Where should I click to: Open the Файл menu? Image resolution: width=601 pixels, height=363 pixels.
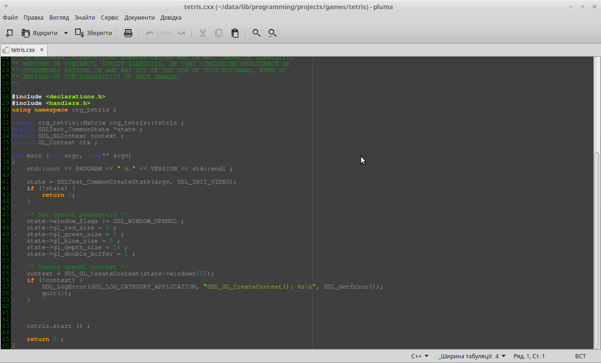(x=10, y=18)
